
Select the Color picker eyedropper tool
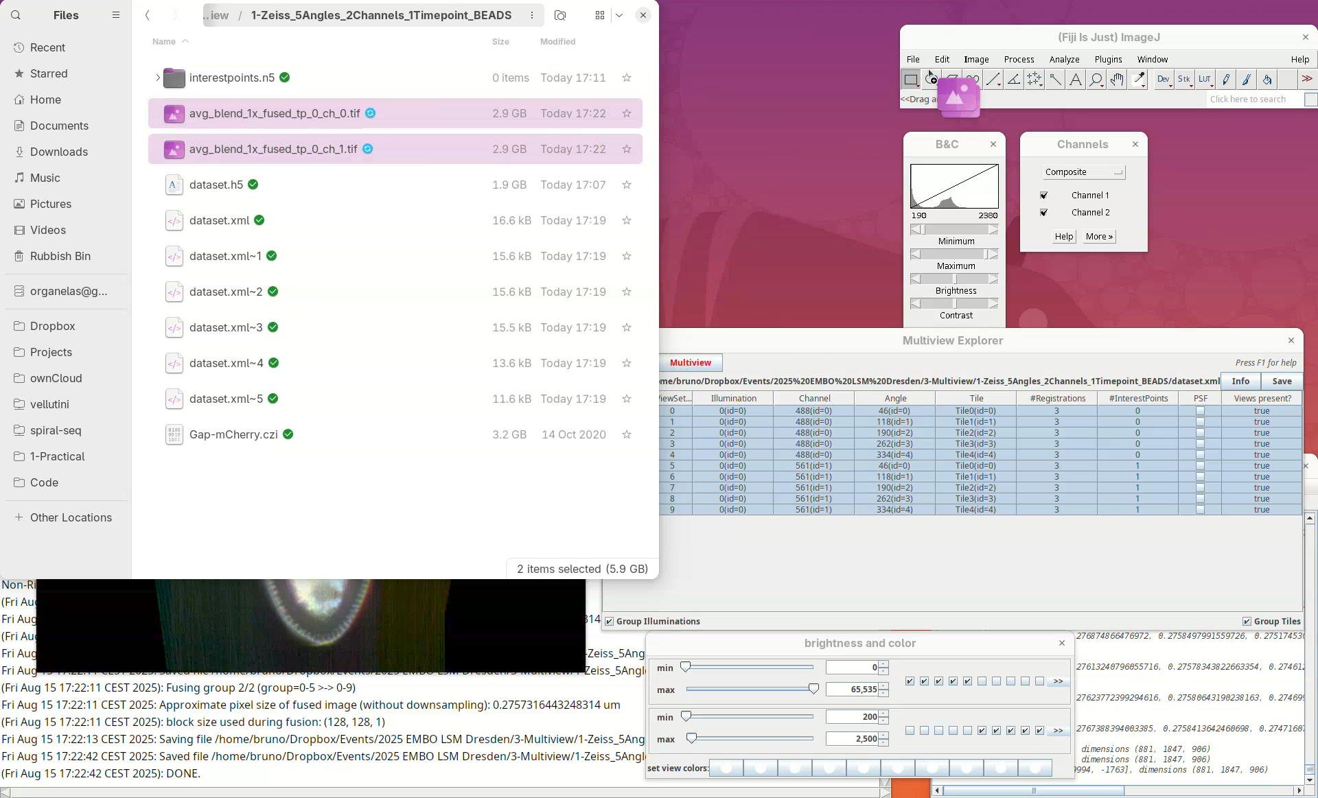[1139, 80]
